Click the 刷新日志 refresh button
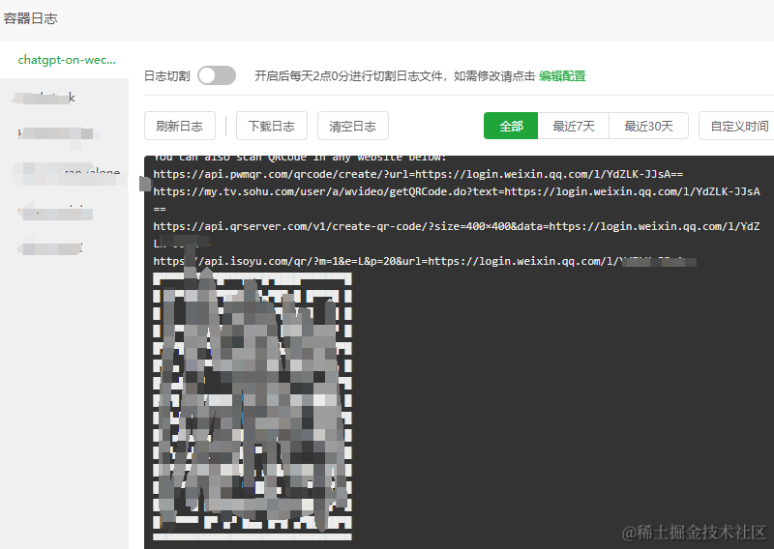Image resolution: width=774 pixels, height=549 pixels. point(180,126)
